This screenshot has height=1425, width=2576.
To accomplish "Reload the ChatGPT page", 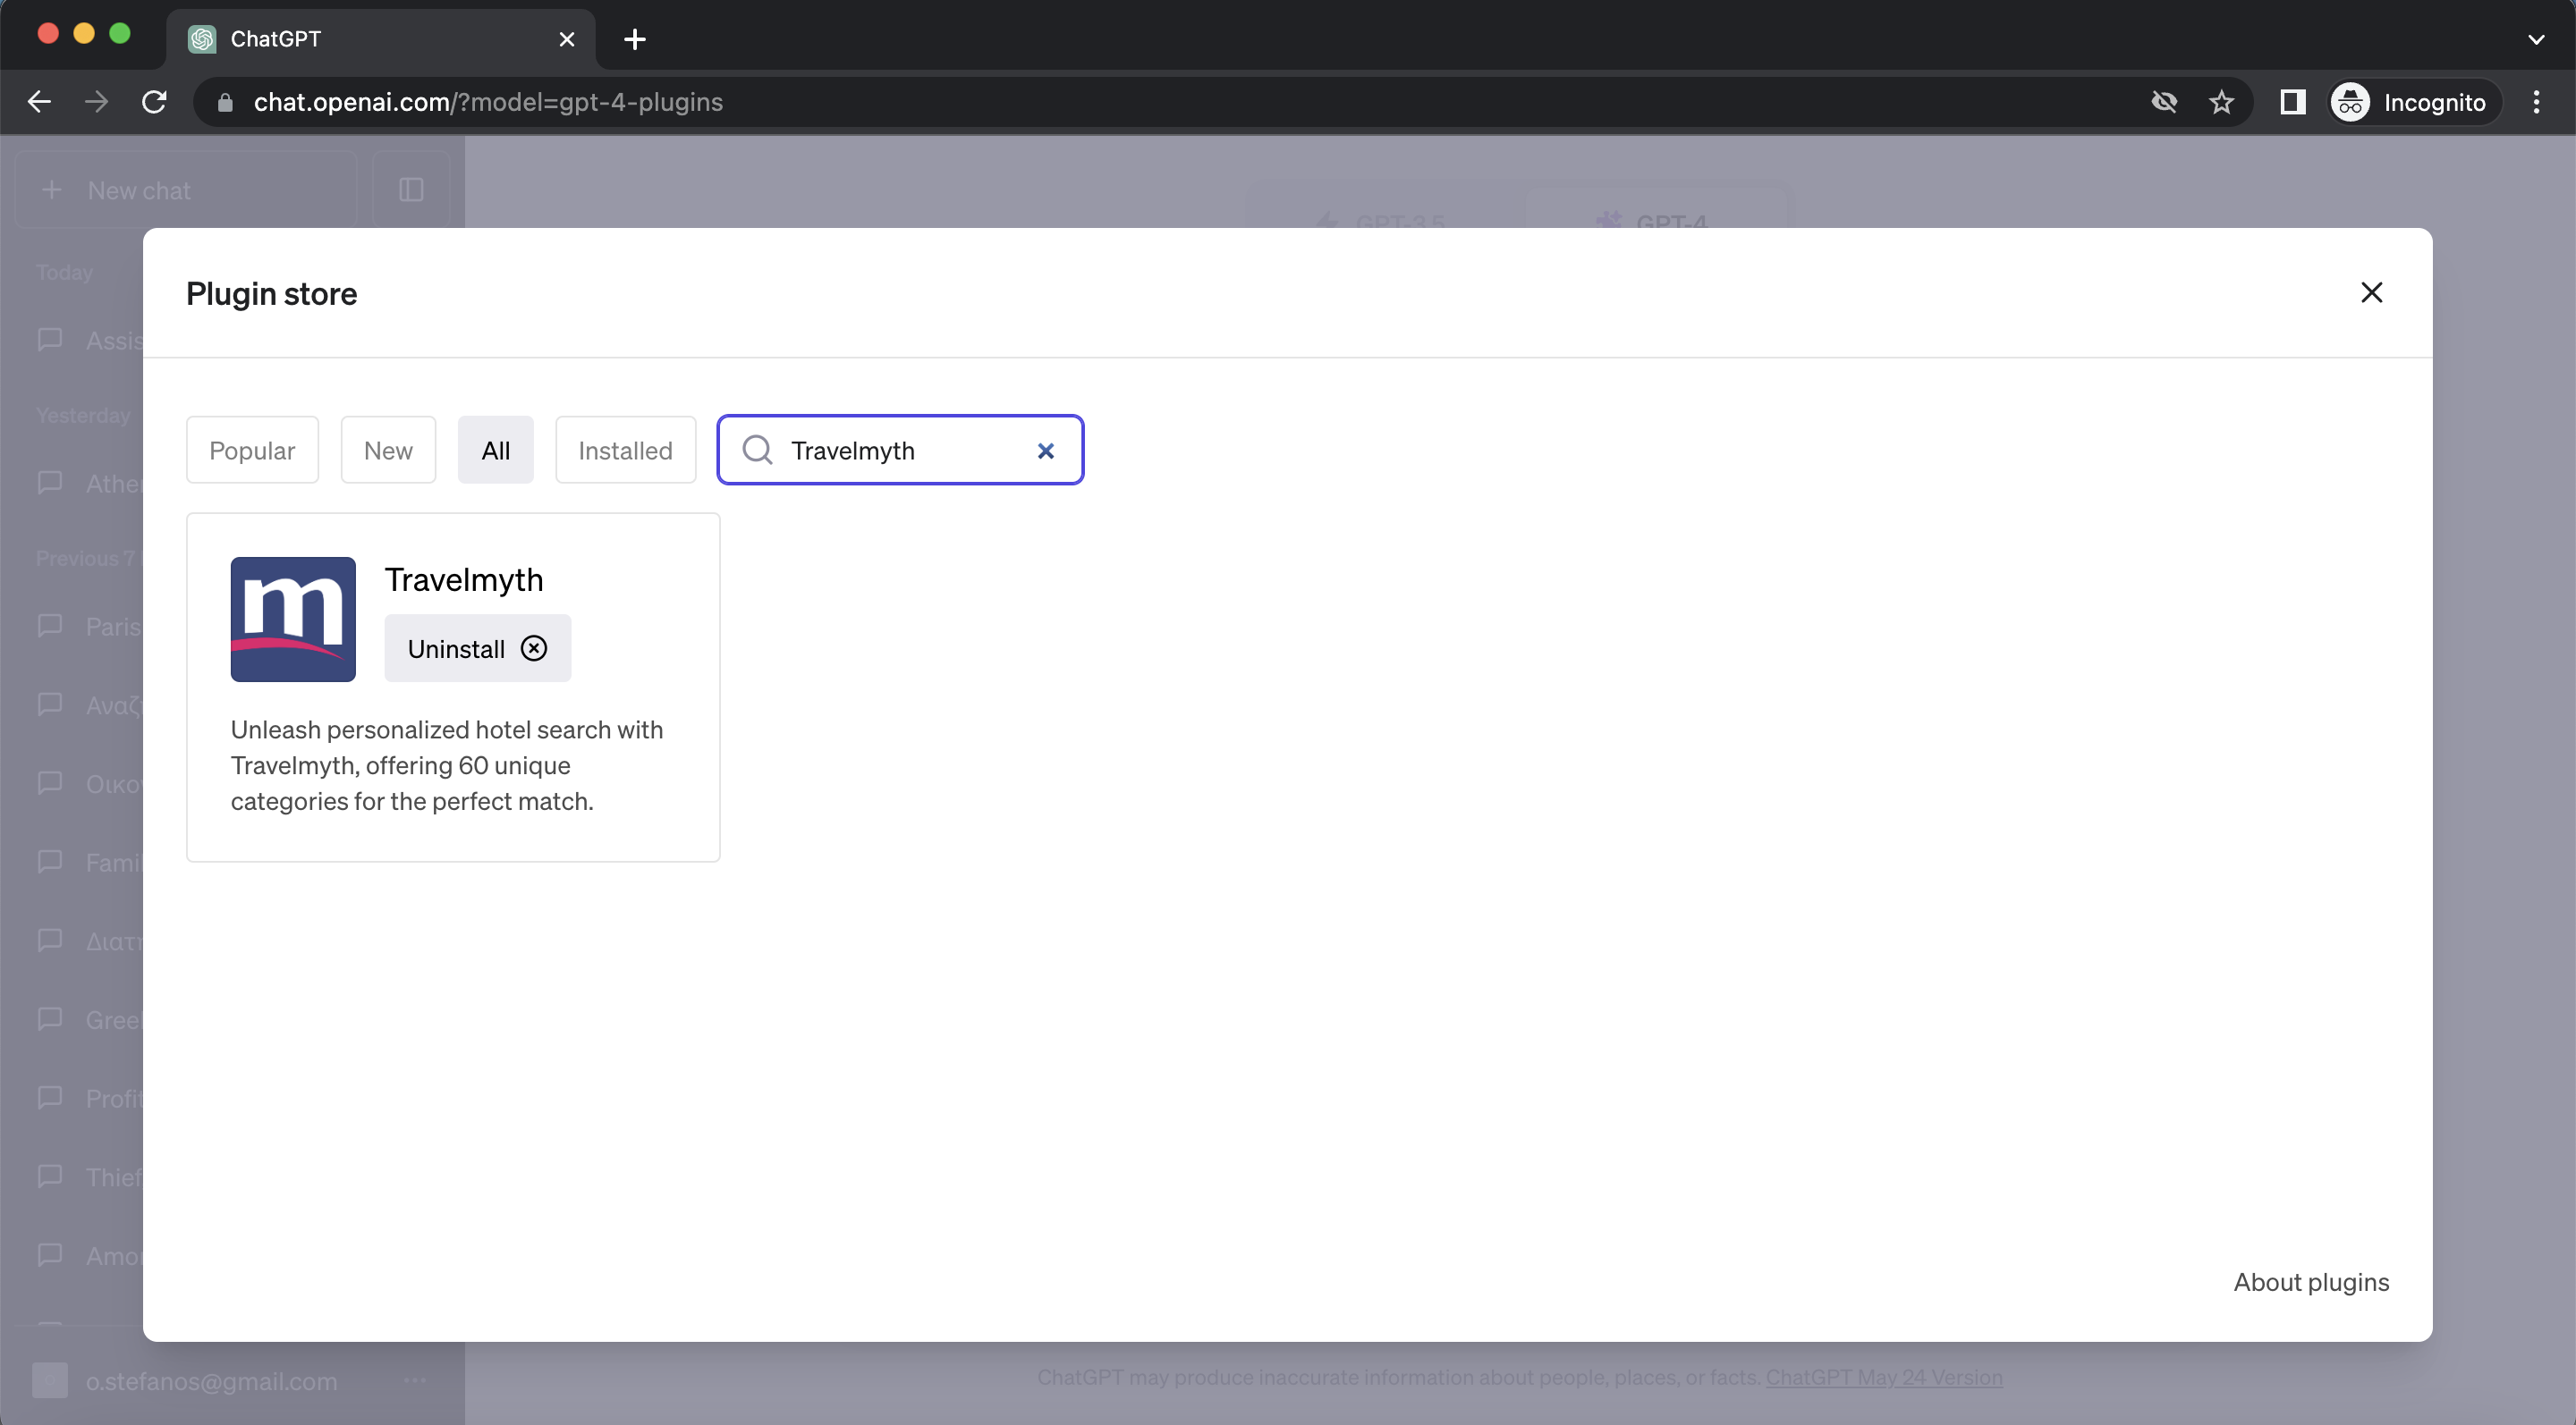I will click(154, 102).
